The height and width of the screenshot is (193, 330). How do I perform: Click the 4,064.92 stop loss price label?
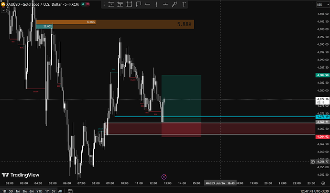[322, 137]
